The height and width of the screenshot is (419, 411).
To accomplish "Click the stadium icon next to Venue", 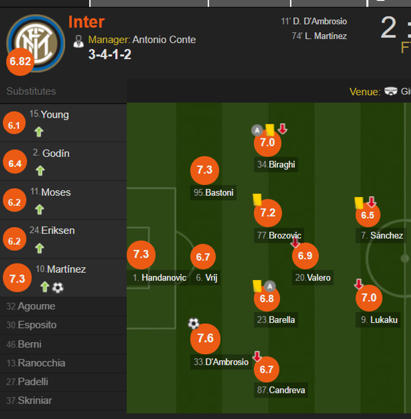I will pyautogui.click(x=390, y=91).
